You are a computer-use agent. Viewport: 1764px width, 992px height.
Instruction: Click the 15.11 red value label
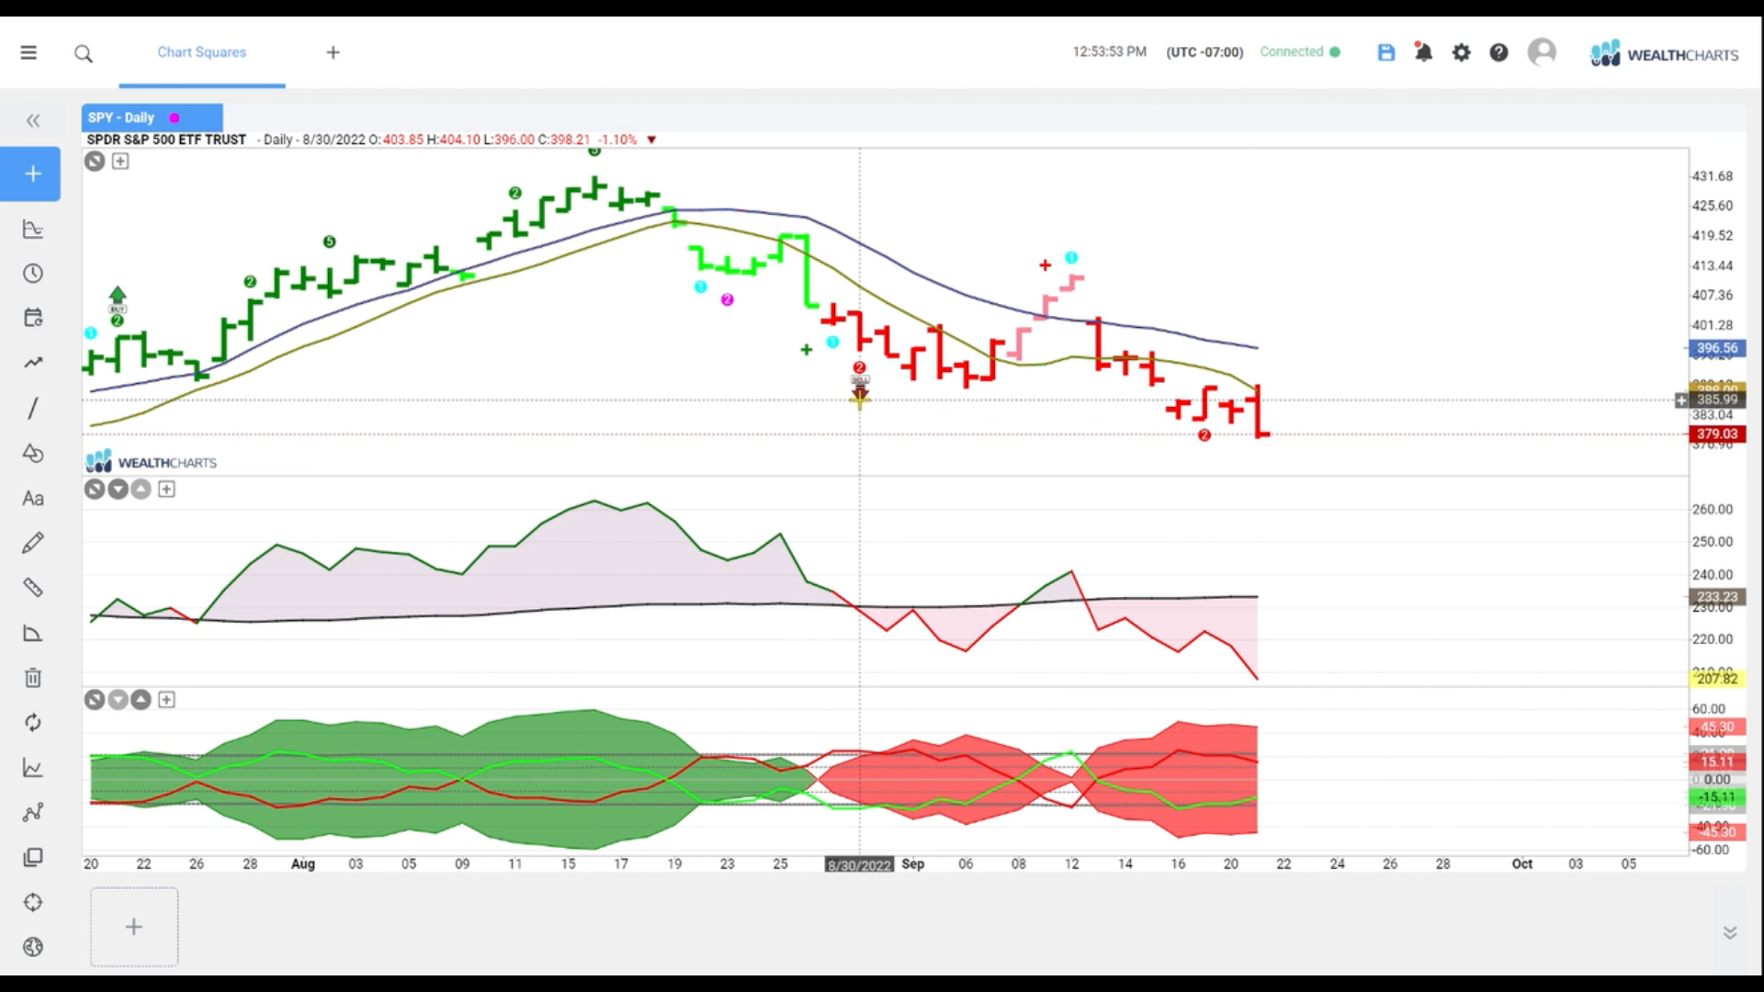tap(1715, 761)
